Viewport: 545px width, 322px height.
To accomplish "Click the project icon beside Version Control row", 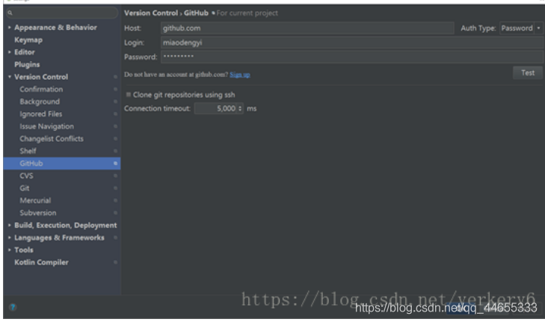I will (x=115, y=77).
